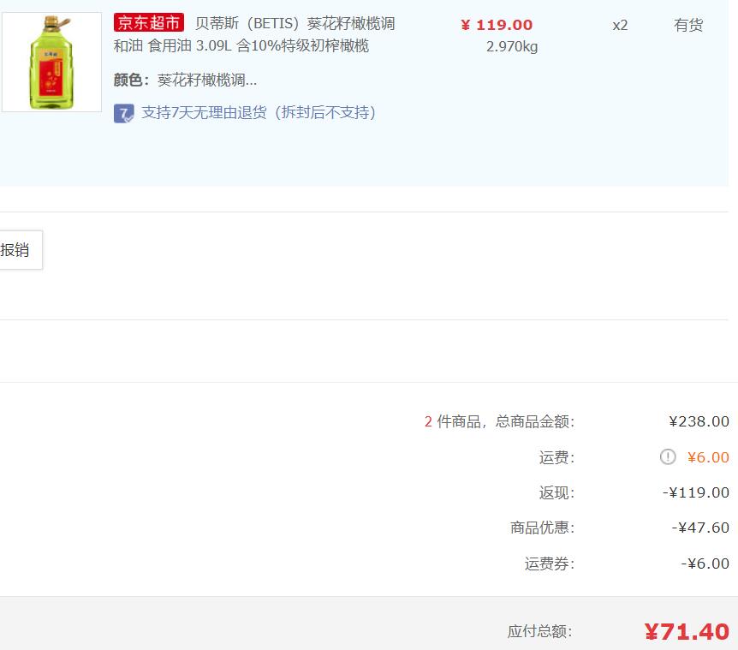
Task: Open the 贝蒂斯 BETIS product title link
Action: (x=254, y=34)
